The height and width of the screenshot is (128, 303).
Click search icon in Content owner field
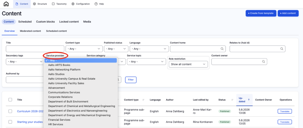pos(263,62)
